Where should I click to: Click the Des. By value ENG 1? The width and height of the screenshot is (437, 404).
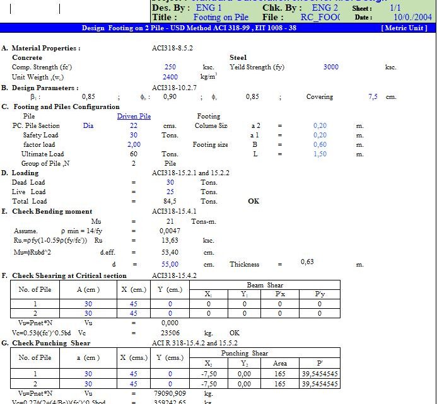(209, 8)
